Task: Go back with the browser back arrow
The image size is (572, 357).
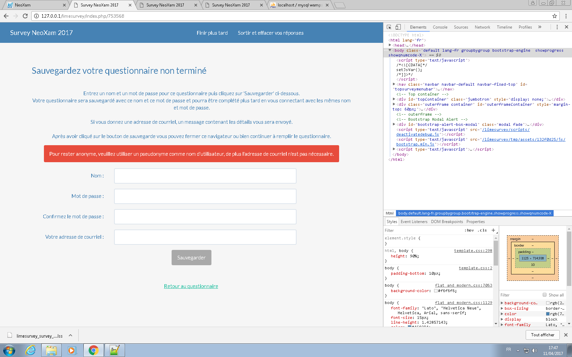Action: pyautogui.click(x=6, y=16)
